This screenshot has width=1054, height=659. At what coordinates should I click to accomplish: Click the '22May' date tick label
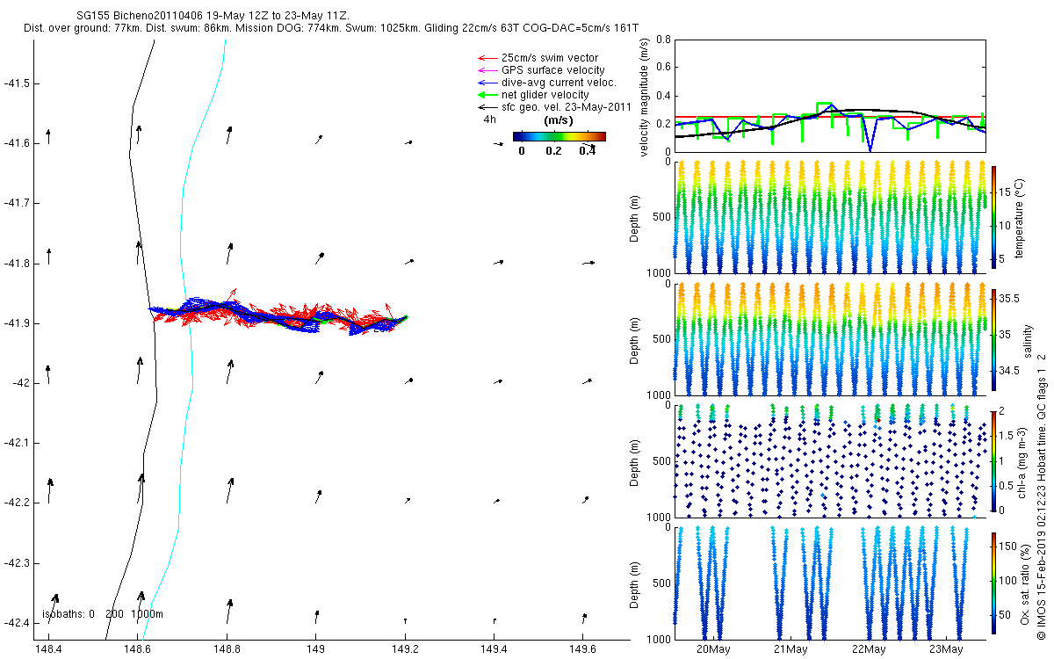(868, 649)
